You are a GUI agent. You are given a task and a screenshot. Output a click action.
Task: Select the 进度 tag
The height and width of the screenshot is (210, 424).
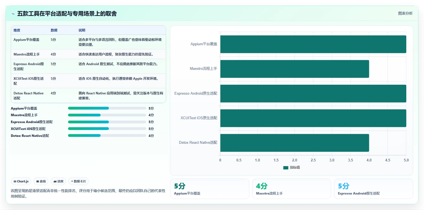click(x=58, y=181)
